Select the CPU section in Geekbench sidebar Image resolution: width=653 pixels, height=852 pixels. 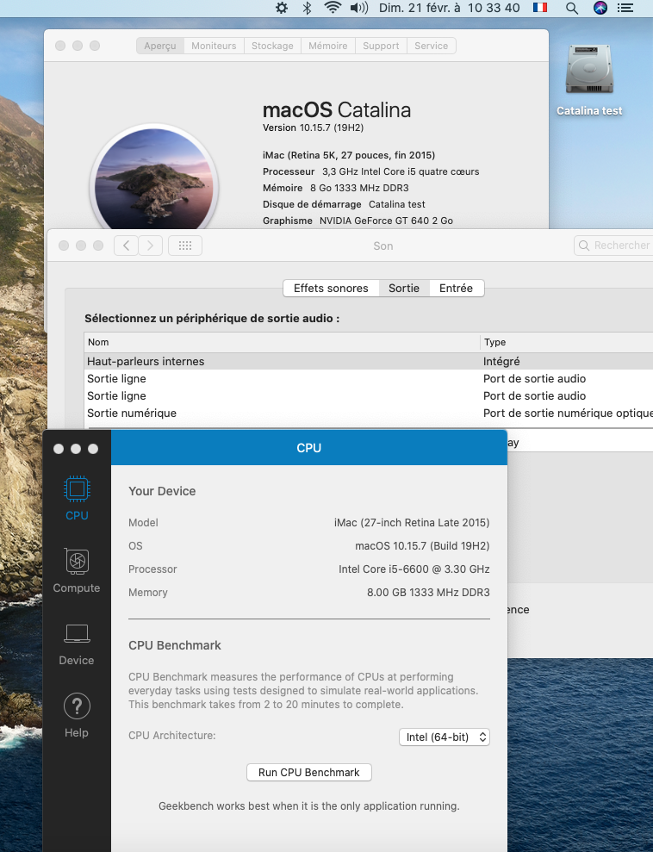pos(77,498)
